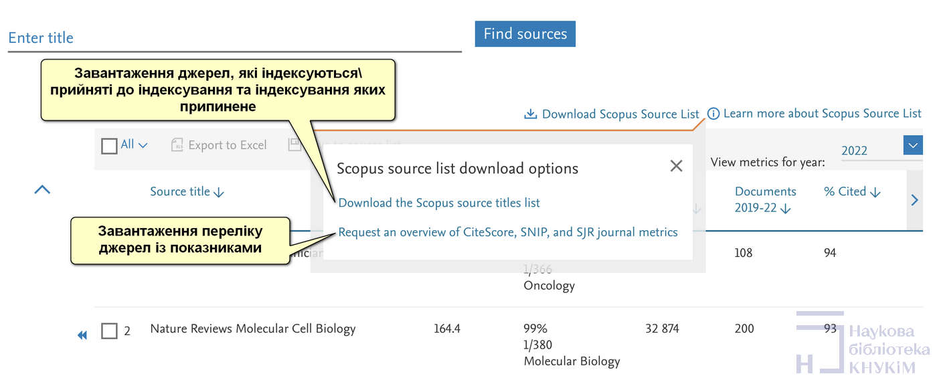Open the metrics year dropdown
Image resolution: width=937 pixels, height=380 pixels.
tap(912, 145)
